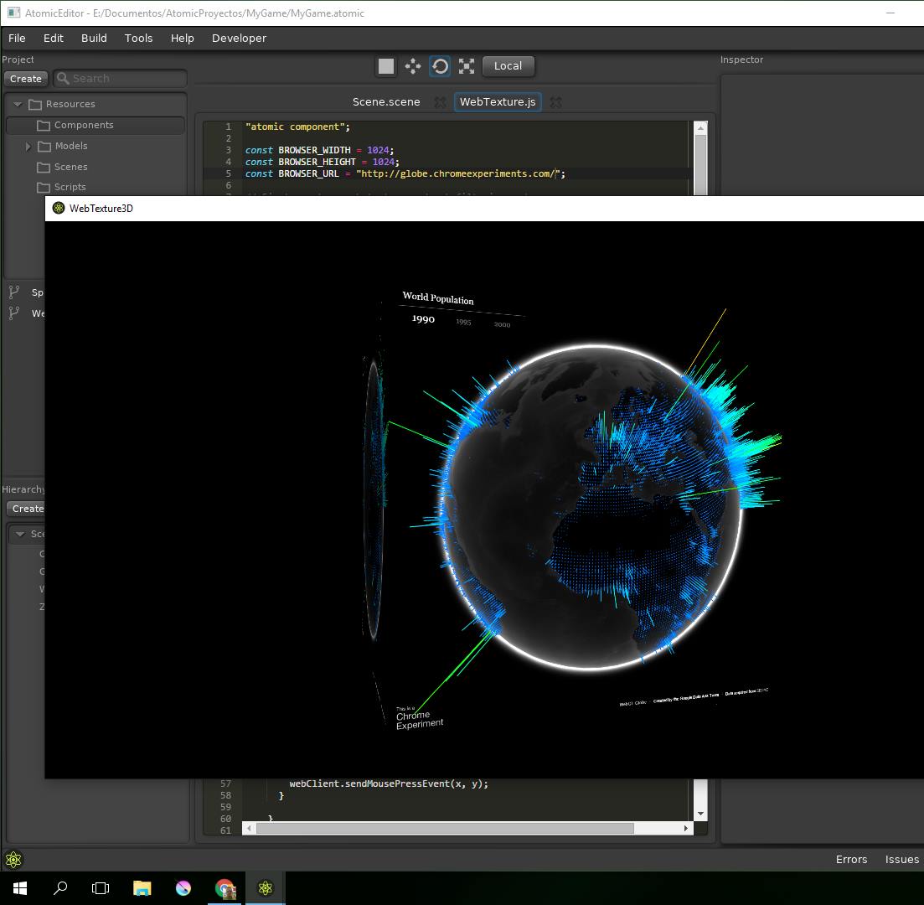The height and width of the screenshot is (905, 924).
Task: Open Task View on the taskbar
Action: (101, 888)
